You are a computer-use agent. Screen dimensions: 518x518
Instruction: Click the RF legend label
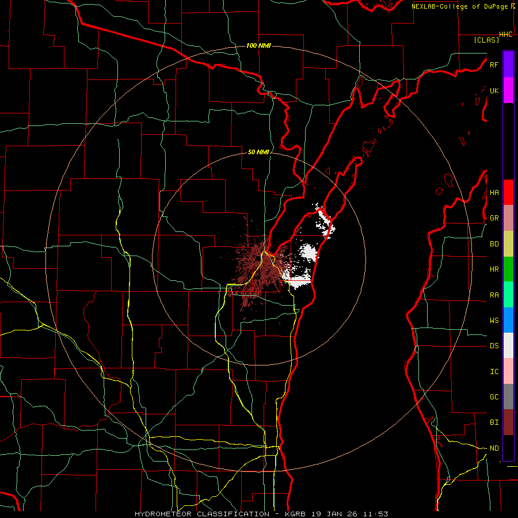pos(494,64)
